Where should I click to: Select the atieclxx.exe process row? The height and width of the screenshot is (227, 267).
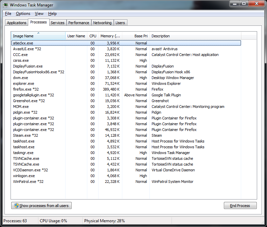pos(126,43)
